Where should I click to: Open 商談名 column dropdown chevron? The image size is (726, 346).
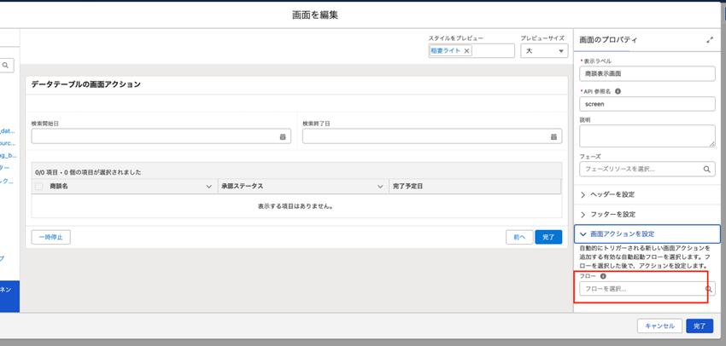[209, 186]
